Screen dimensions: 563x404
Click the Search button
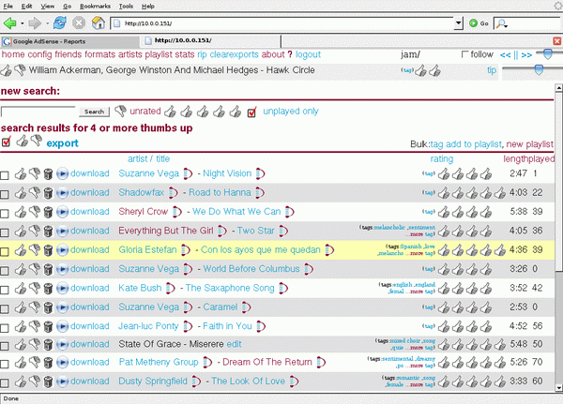click(x=94, y=112)
